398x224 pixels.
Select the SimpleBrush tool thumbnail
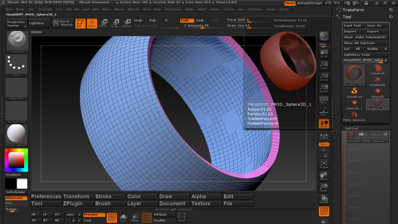tap(354, 92)
